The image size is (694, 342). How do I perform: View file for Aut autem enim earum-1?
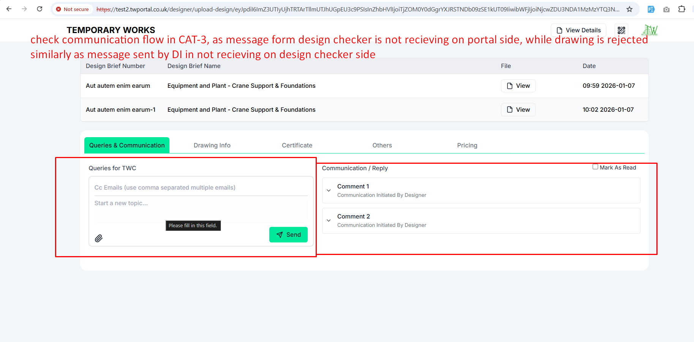coord(518,110)
